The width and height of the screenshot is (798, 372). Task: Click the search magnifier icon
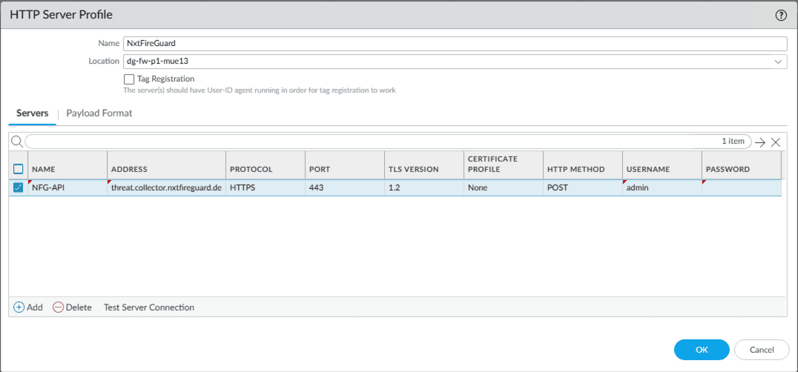(16, 142)
